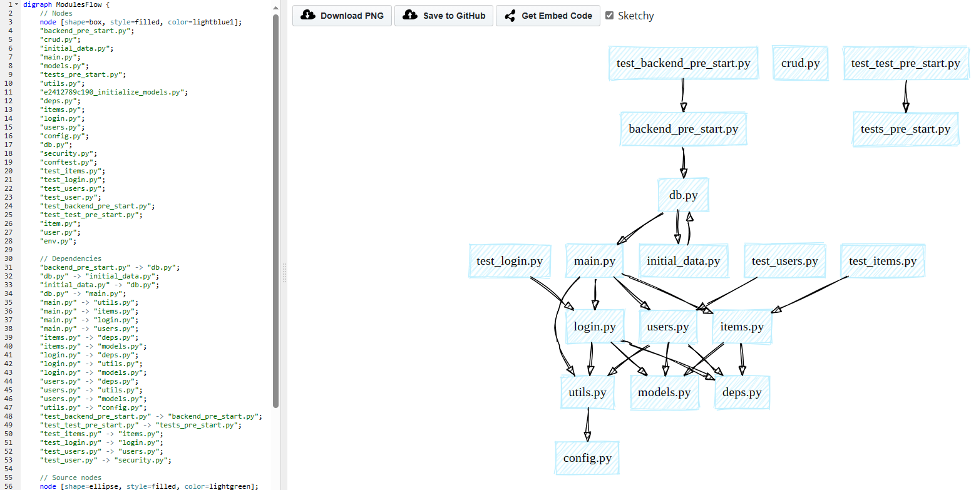Click the utils.py node in the graph
The height and width of the screenshot is (490, 976).
coord(587,392)
